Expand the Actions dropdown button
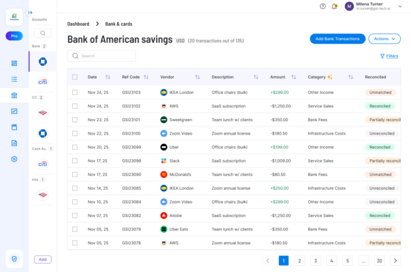Screen dimensions: 411x272 384,39
